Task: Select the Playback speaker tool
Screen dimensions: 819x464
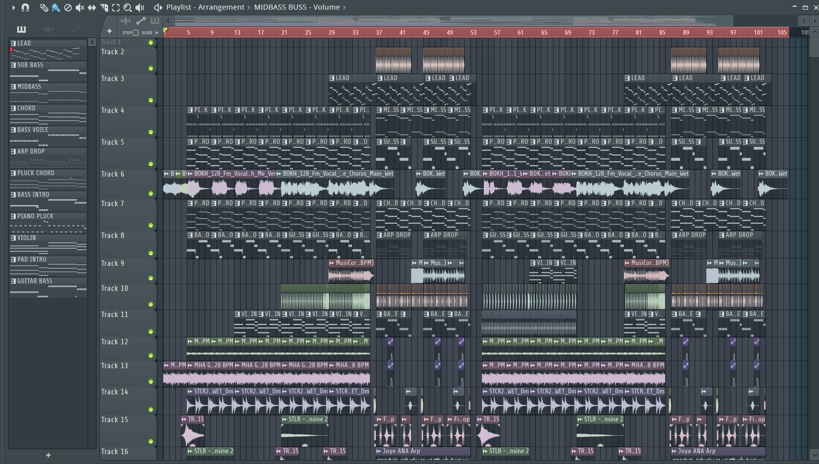Action: pyautogui.click(x=140, y=7)
